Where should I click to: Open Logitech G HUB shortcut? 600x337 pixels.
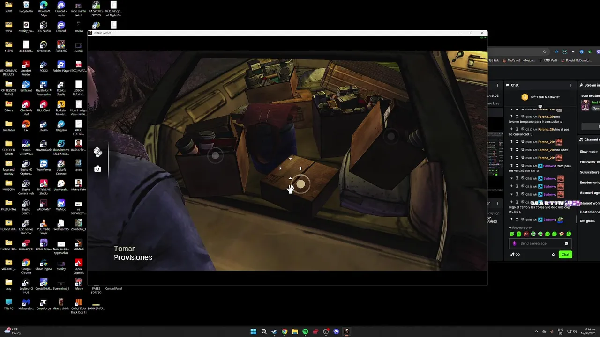pyautogui.click(x=26, y=286)
